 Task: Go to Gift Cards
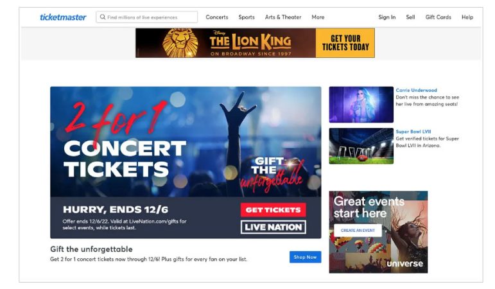438,17
